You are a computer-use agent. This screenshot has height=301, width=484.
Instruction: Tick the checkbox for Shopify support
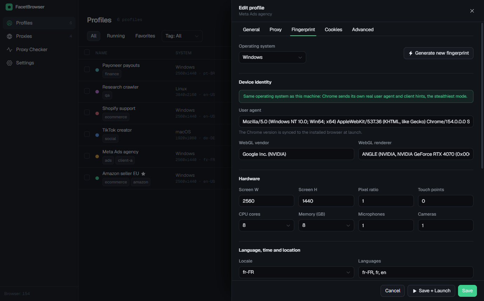tap(87, 112)
